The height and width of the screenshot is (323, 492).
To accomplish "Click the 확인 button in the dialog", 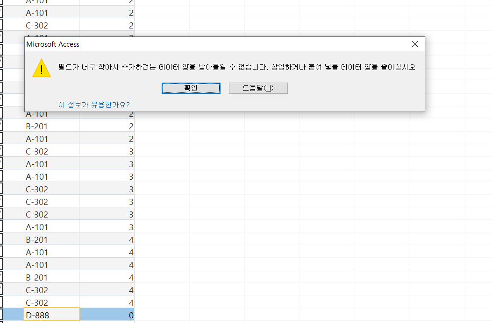I will coord(191,88).
